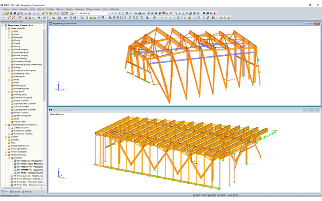Toggle VLINIE in status bar
This screenshot has width=322, height=201.
pyautogui.click(x=230, y=195)
